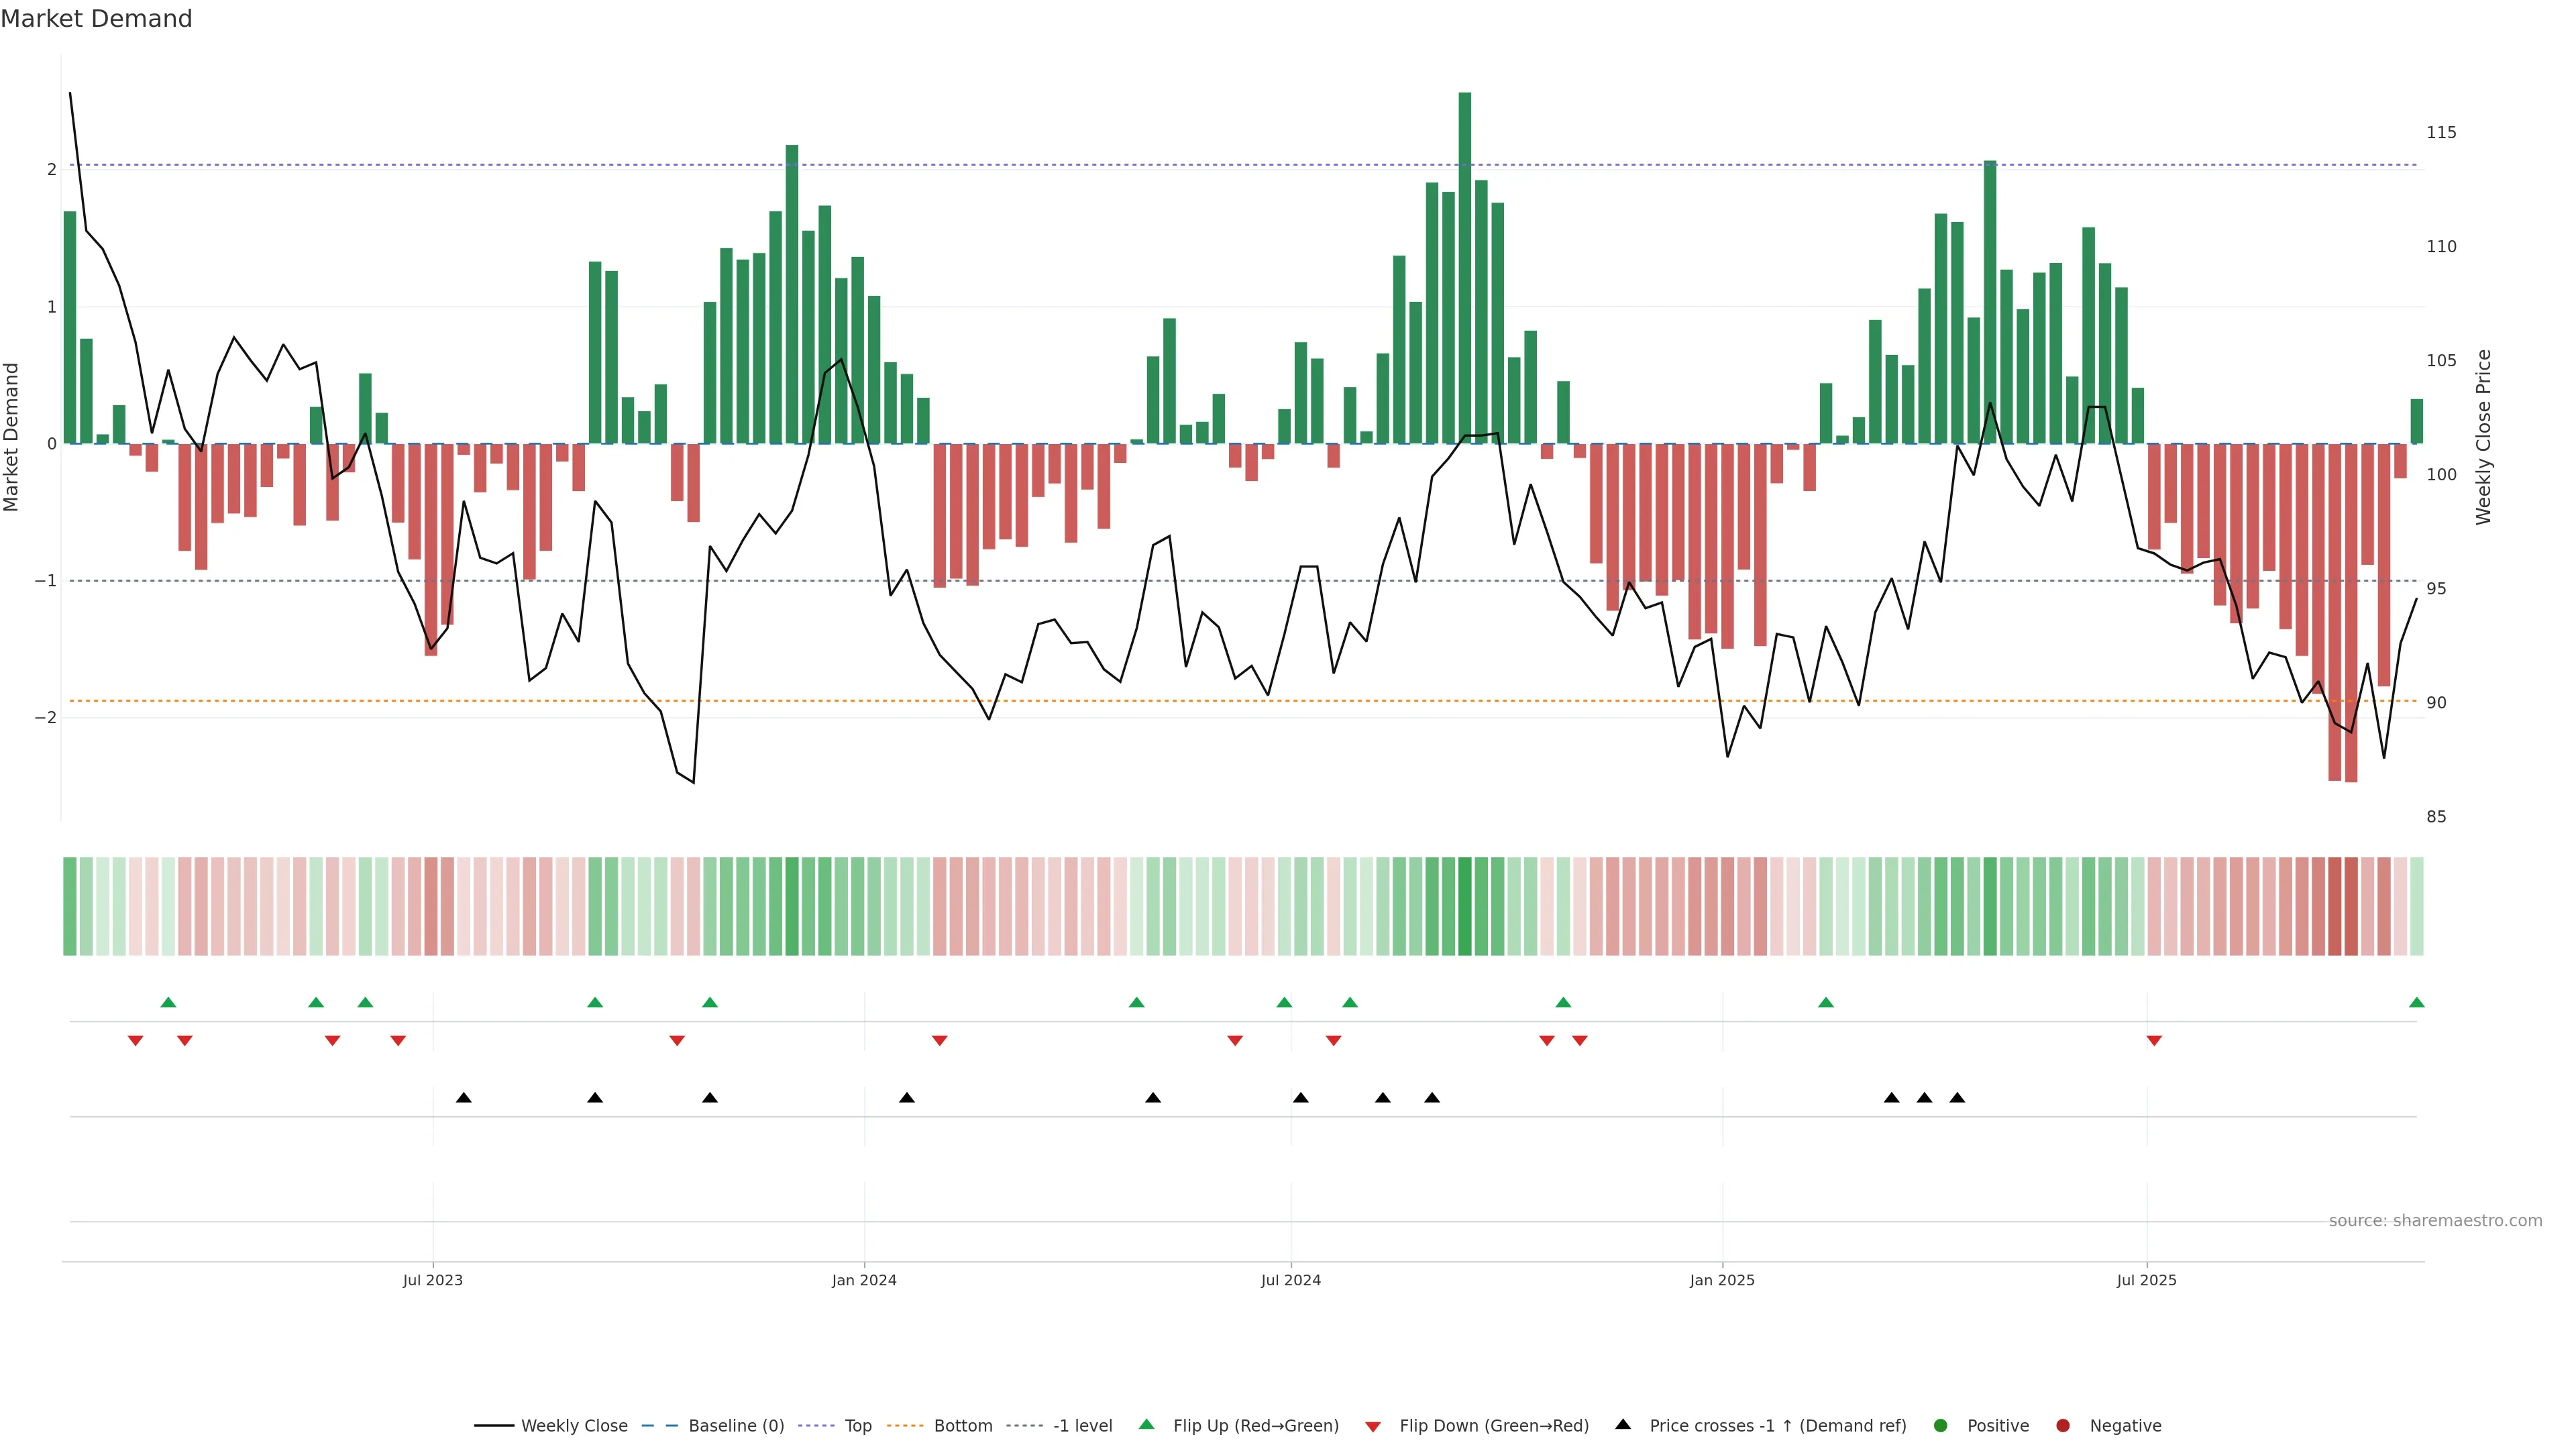This screenshot has width=2576, height=1449.
Task: Click the Market Demand chart title
Action: [96, 19]
